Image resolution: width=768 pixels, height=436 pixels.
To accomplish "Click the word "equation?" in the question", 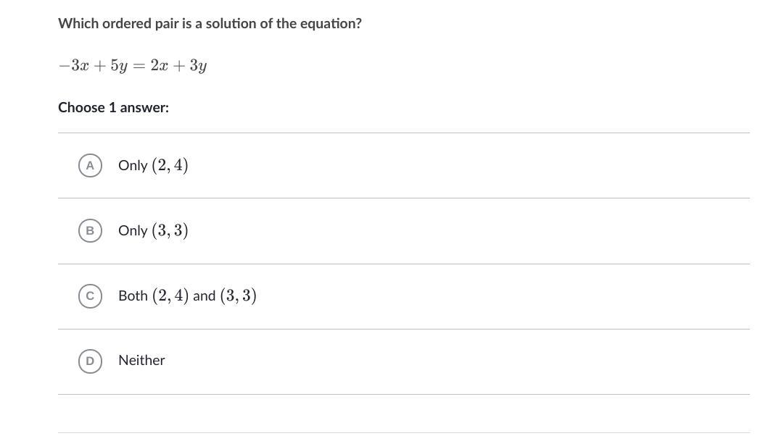I will pos(331,23).
